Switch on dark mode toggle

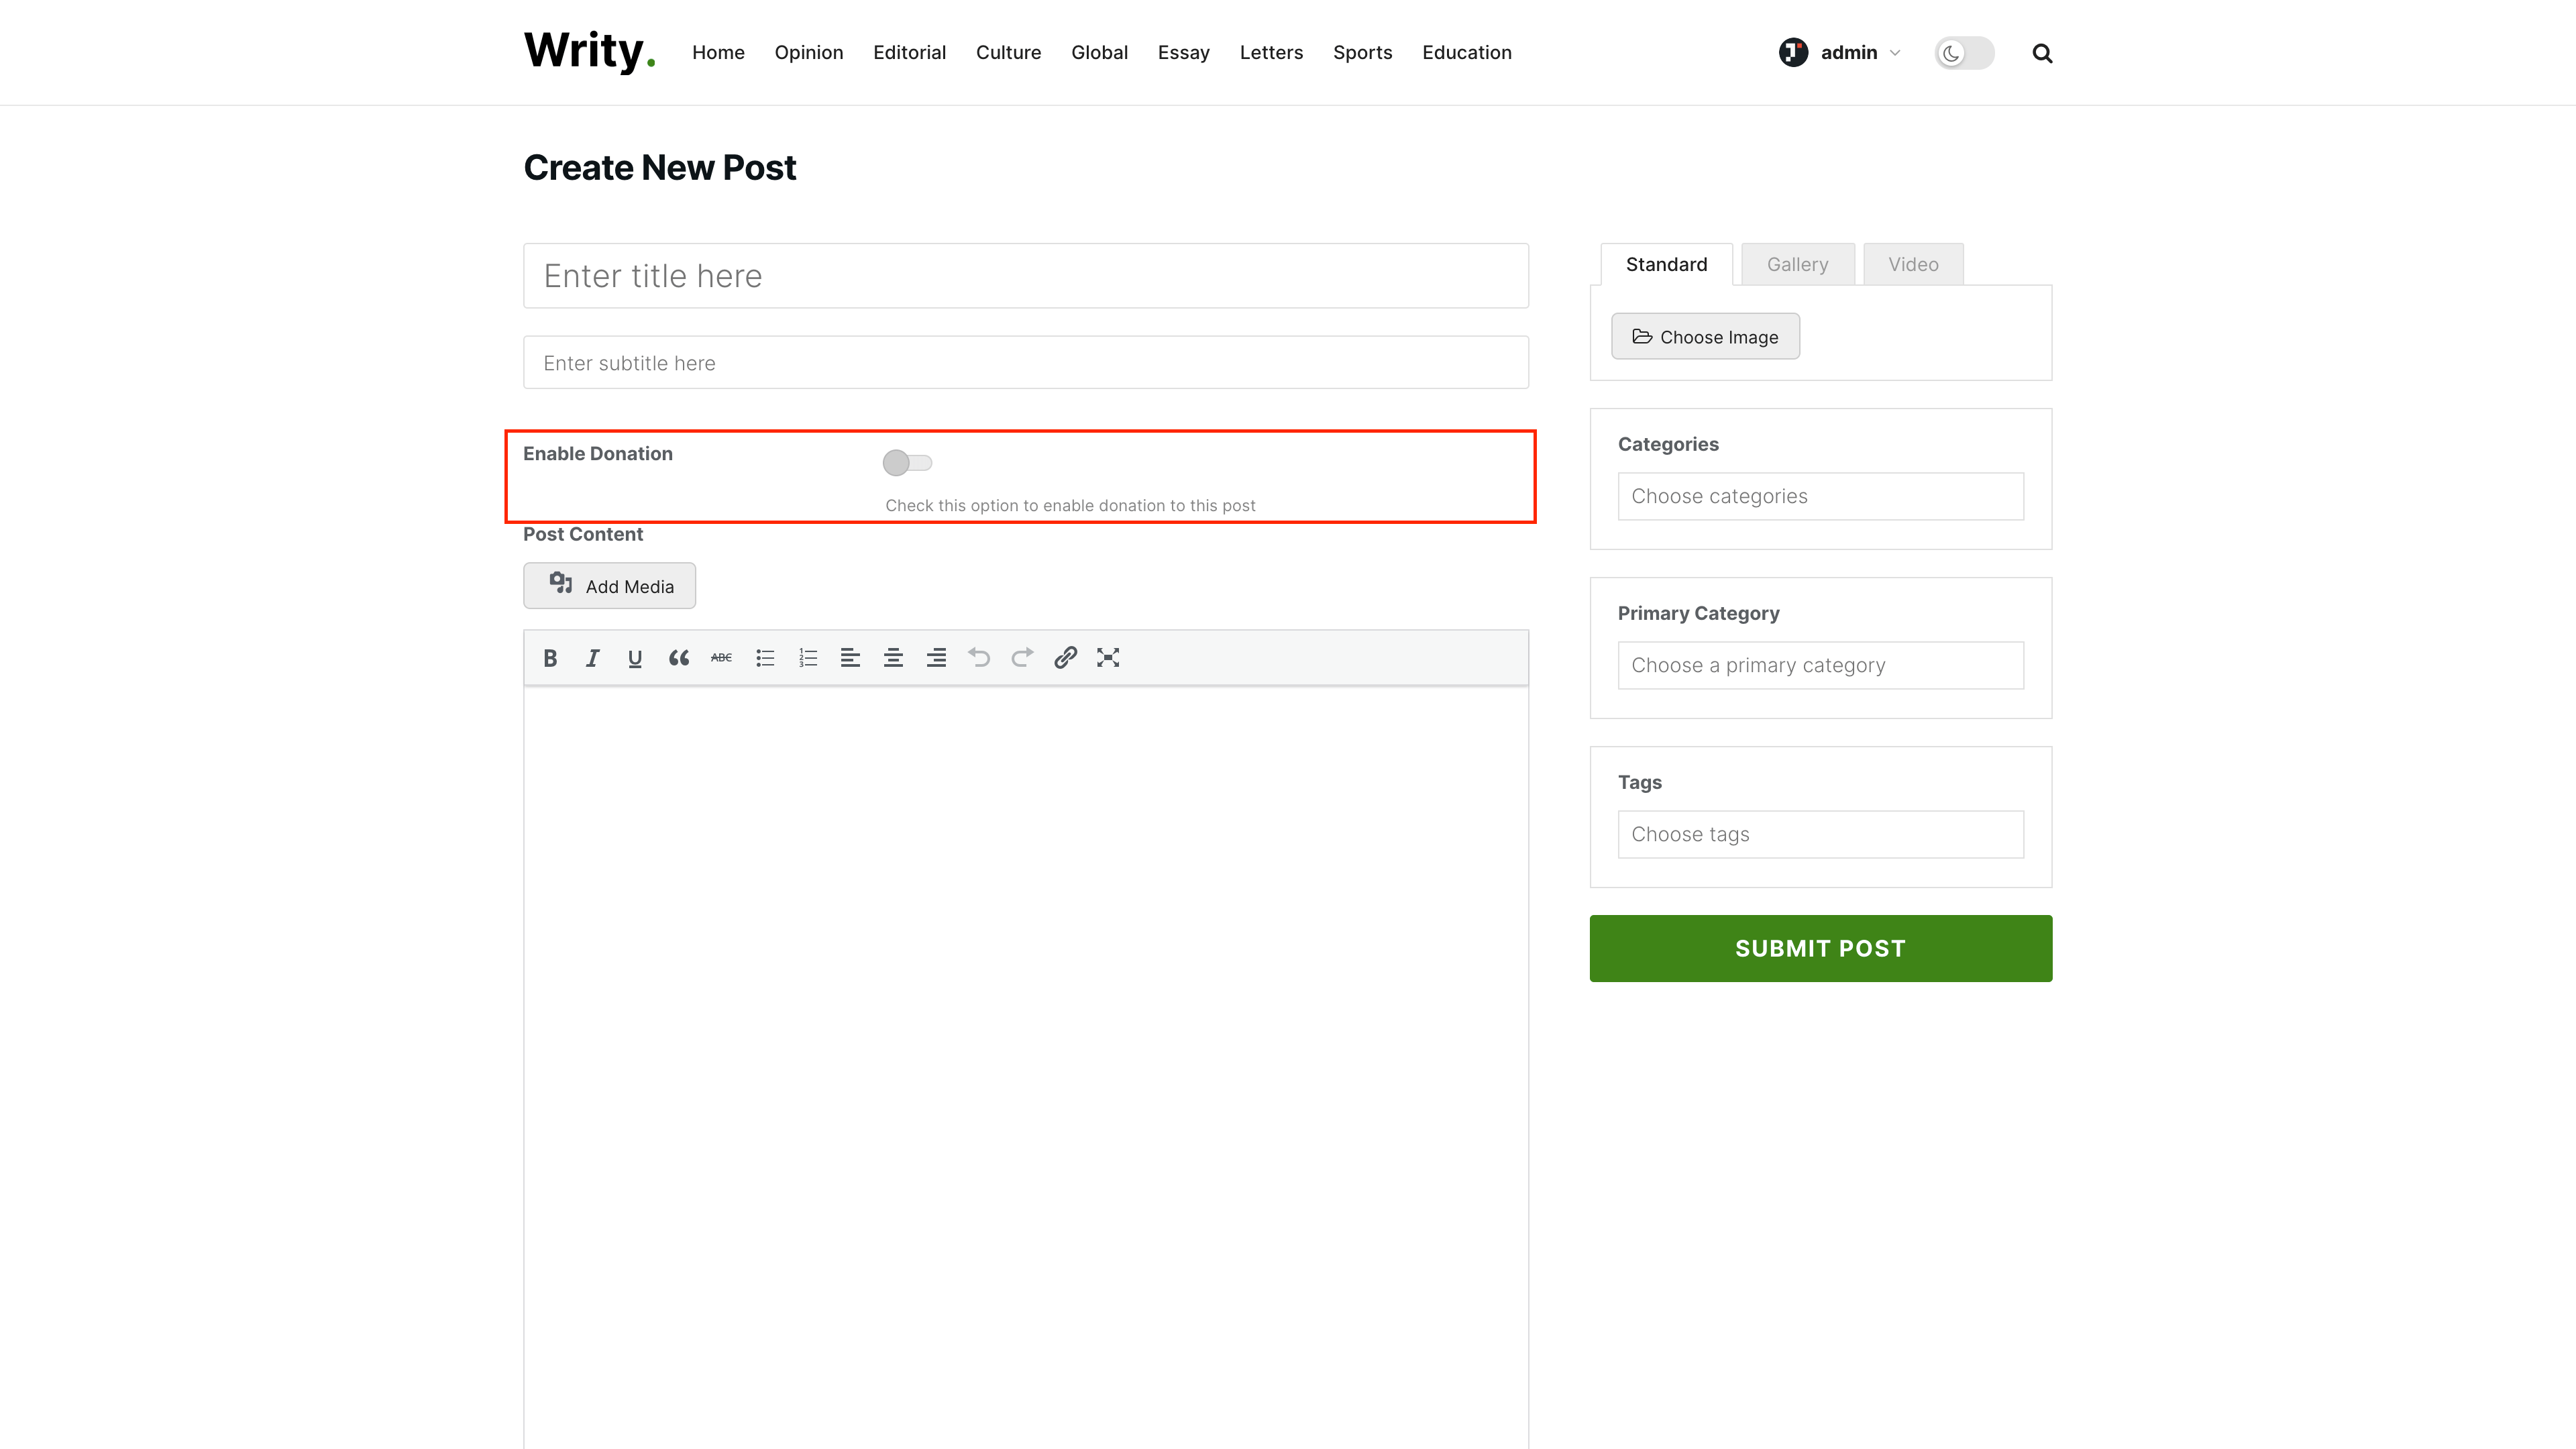[1964, 53]
